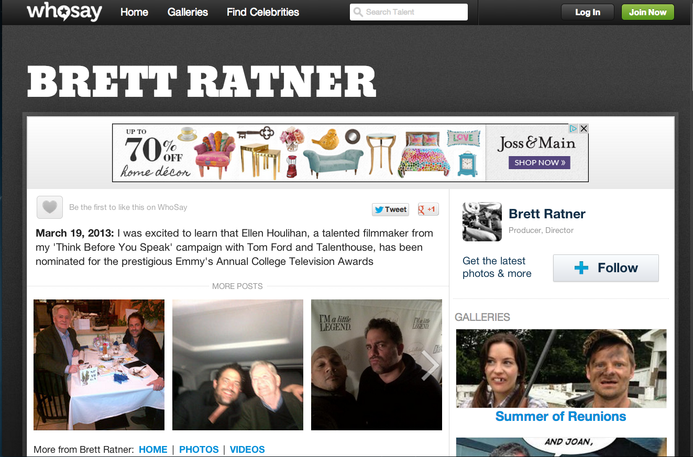Follow Brett Ratner

[x=606, y=268]
